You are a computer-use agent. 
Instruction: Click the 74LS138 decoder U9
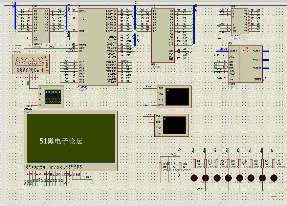242,21
